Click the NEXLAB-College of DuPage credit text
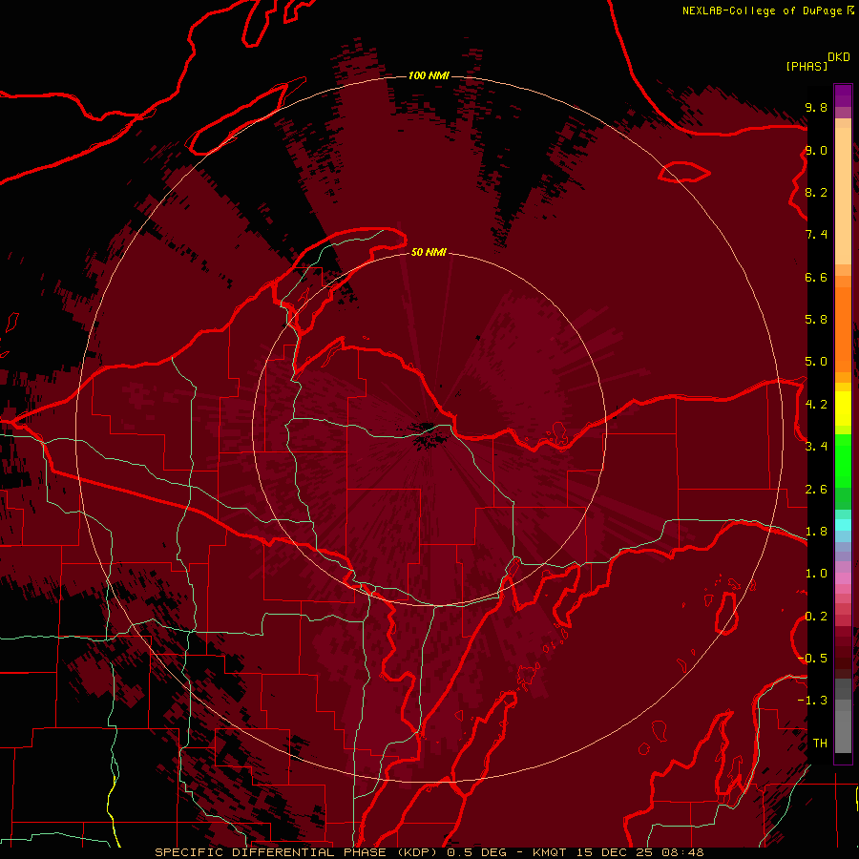Screen dimensions: 859x859 click(x=762, y=10)
